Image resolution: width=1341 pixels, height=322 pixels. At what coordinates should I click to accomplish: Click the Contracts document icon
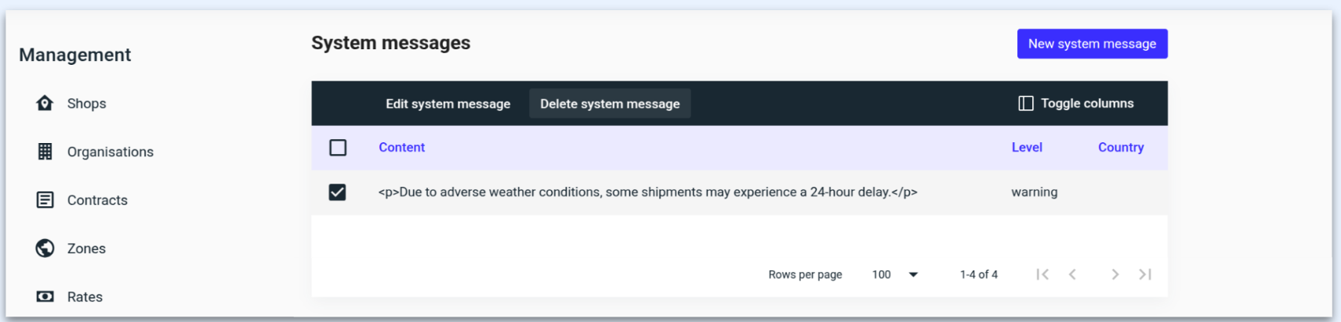pos(45,200)
